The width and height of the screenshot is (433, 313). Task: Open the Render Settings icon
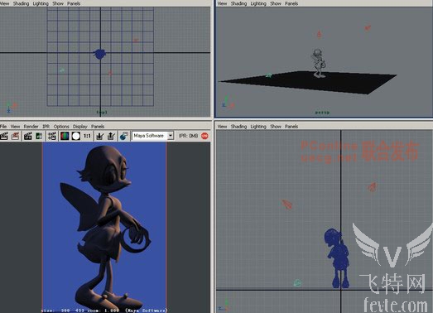tap(51, 136)
